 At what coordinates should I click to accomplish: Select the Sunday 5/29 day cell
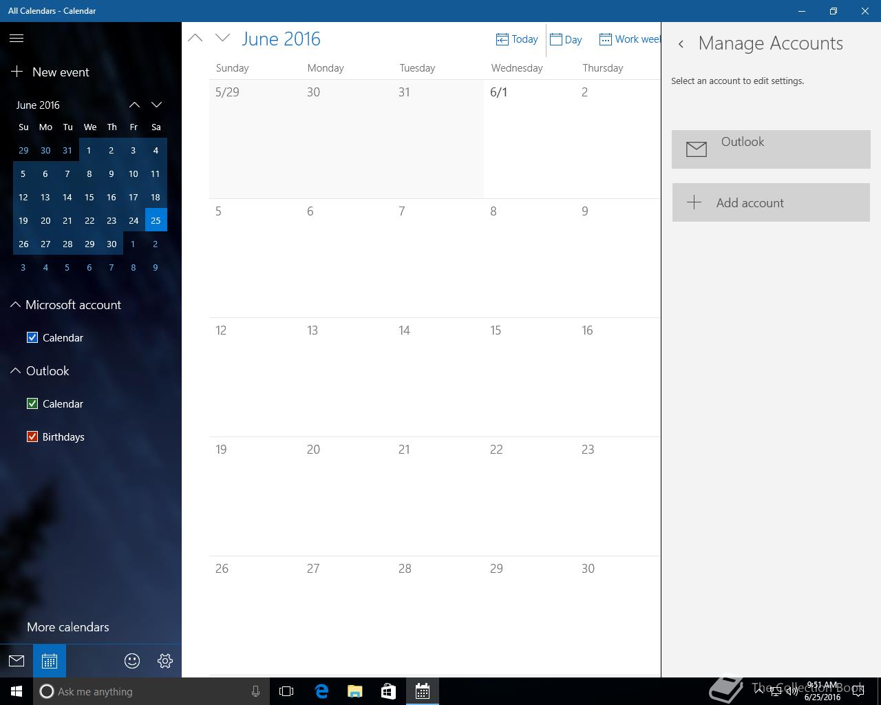pos(255,139)
